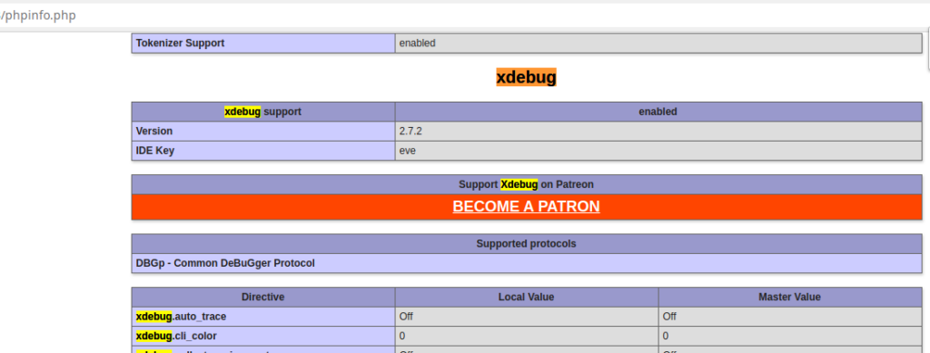
Task: Open the BECOME A PATRON link
Action: [x=526, y=206]
